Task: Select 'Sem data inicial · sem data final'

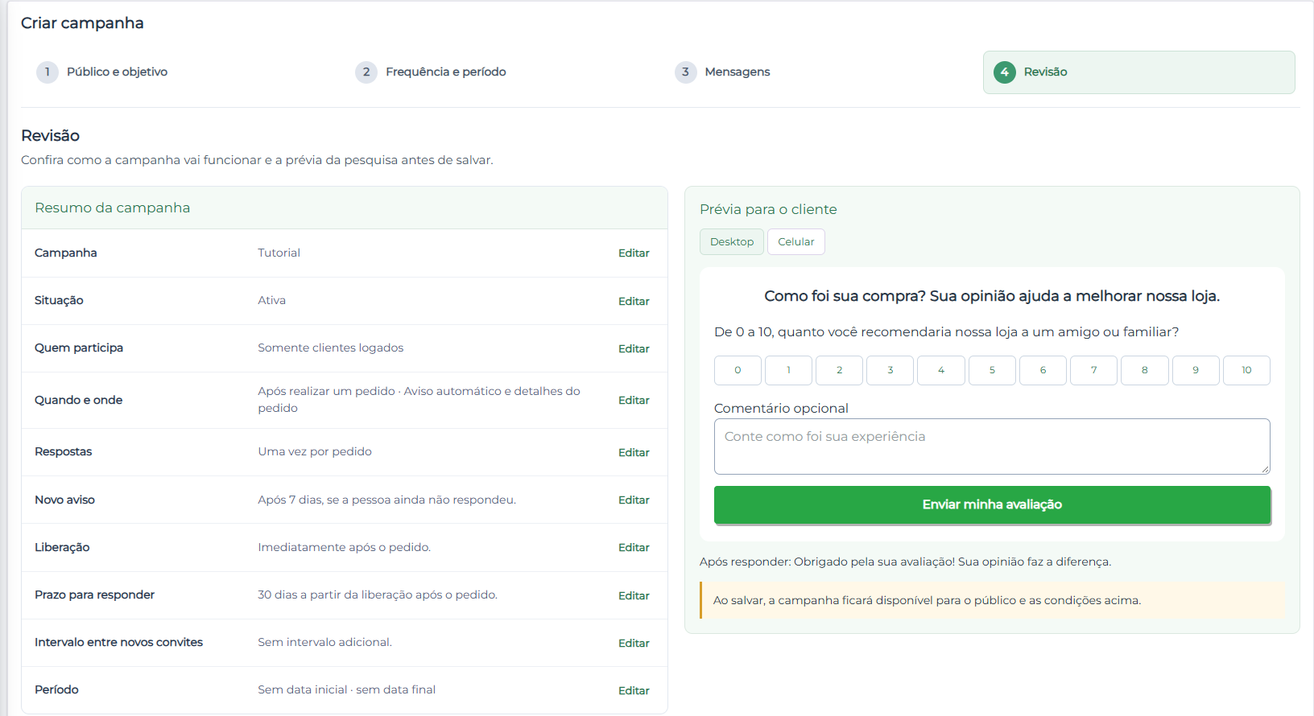Action: tap(346, 689)
